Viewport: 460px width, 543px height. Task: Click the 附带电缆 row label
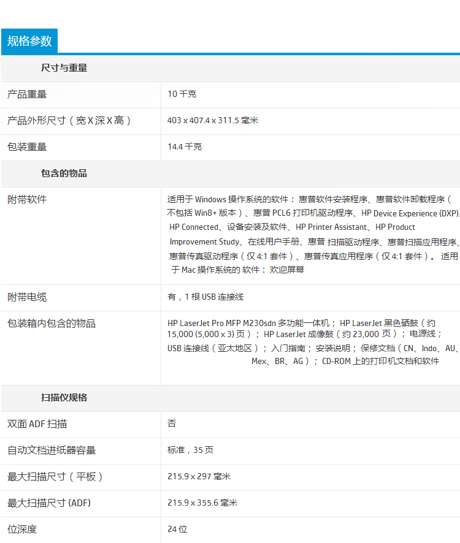click(27, 297)
